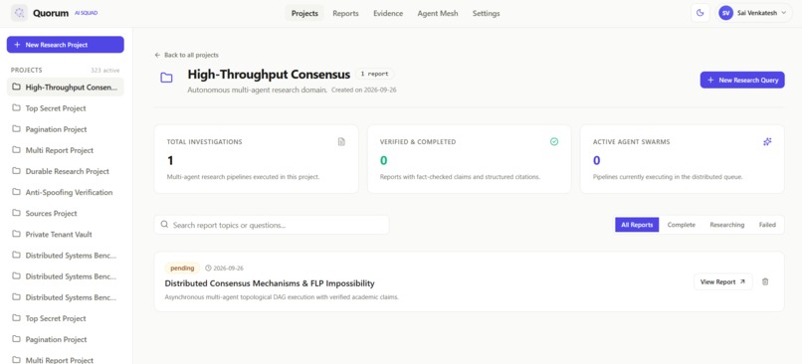
Task: Select High-Throughput Consen... in sidebar
Action: [x=66, y=87]
